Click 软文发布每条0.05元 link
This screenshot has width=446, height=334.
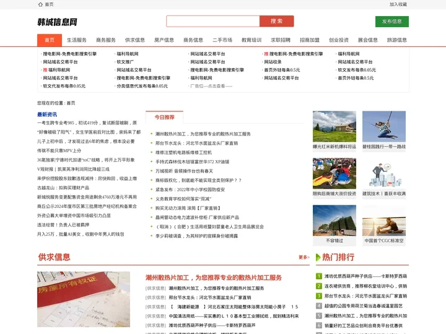point(357,70)
